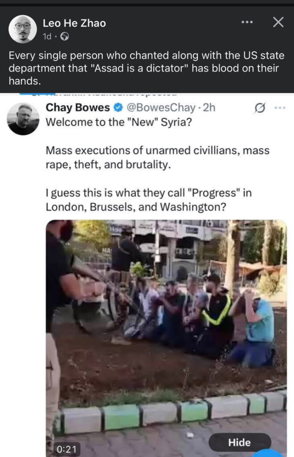Click the blue verified checkmark badge
294x457 pixels.
118,108
